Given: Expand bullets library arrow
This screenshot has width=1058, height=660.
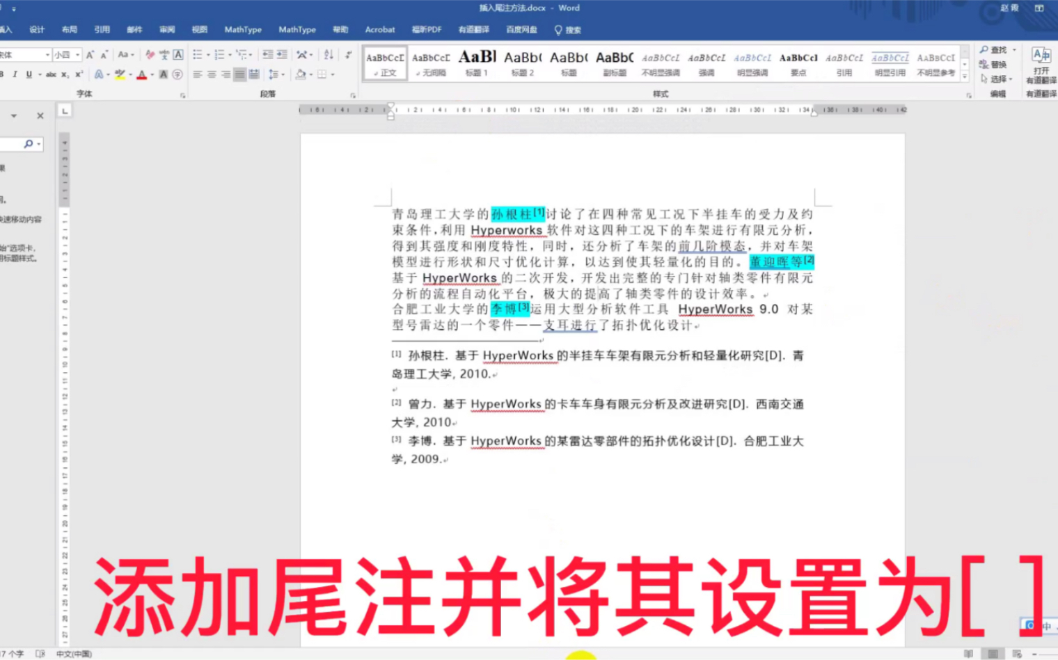Looking at the screenshot, I should (207, 55).
